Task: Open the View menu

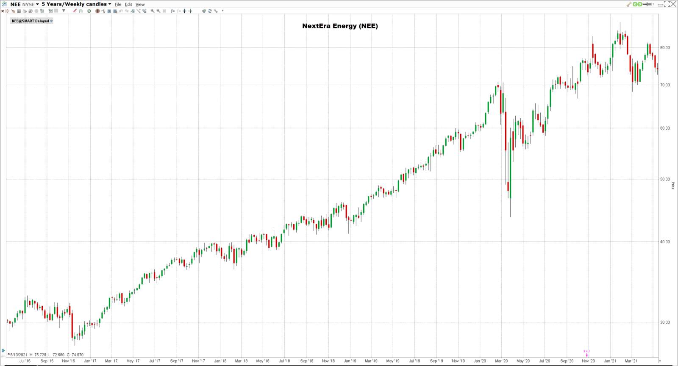Action: (140, 4)
